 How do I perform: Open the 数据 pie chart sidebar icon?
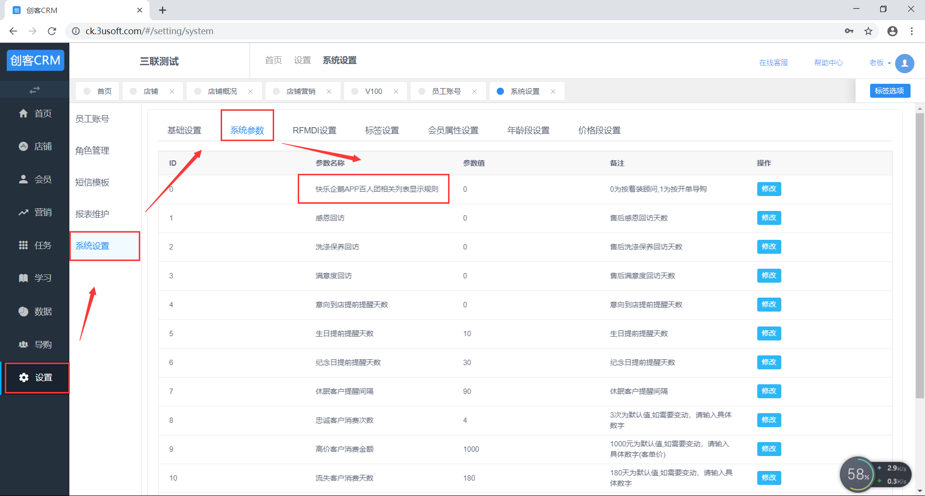[23, 312]
